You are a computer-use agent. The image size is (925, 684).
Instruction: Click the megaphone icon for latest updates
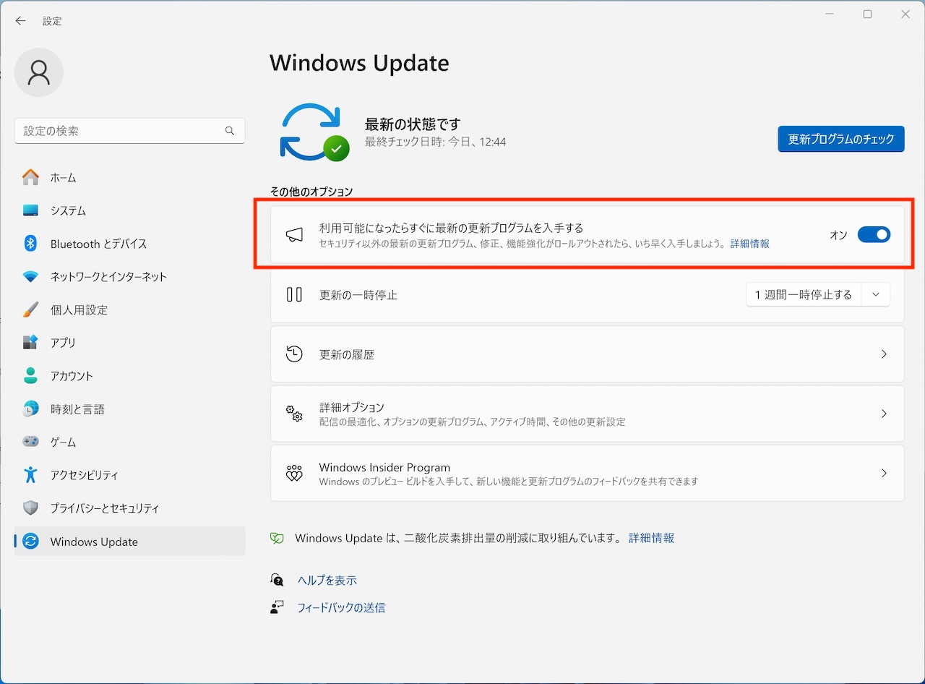pyautogui.click(x=294, y=235)
